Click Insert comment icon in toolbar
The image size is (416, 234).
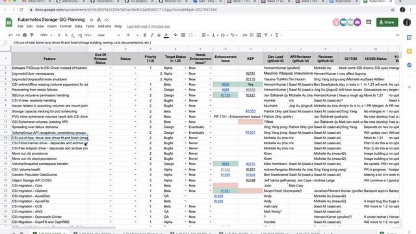tap(252, 35)
